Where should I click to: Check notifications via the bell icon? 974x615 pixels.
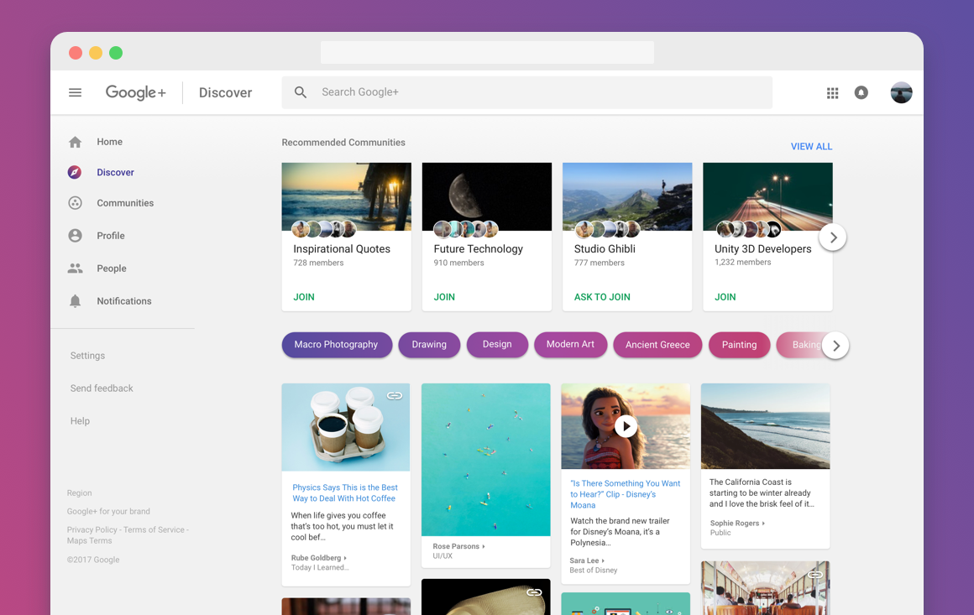point(861,92)
